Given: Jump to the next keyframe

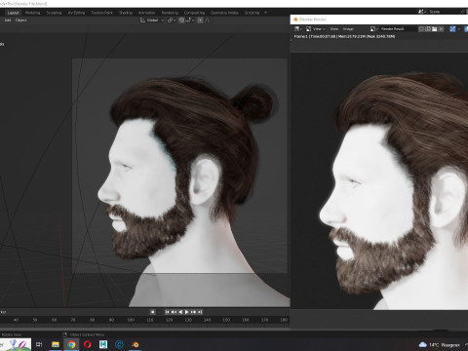Looking at the screenshot, I should pyautogui.click(x=193, y=312).
